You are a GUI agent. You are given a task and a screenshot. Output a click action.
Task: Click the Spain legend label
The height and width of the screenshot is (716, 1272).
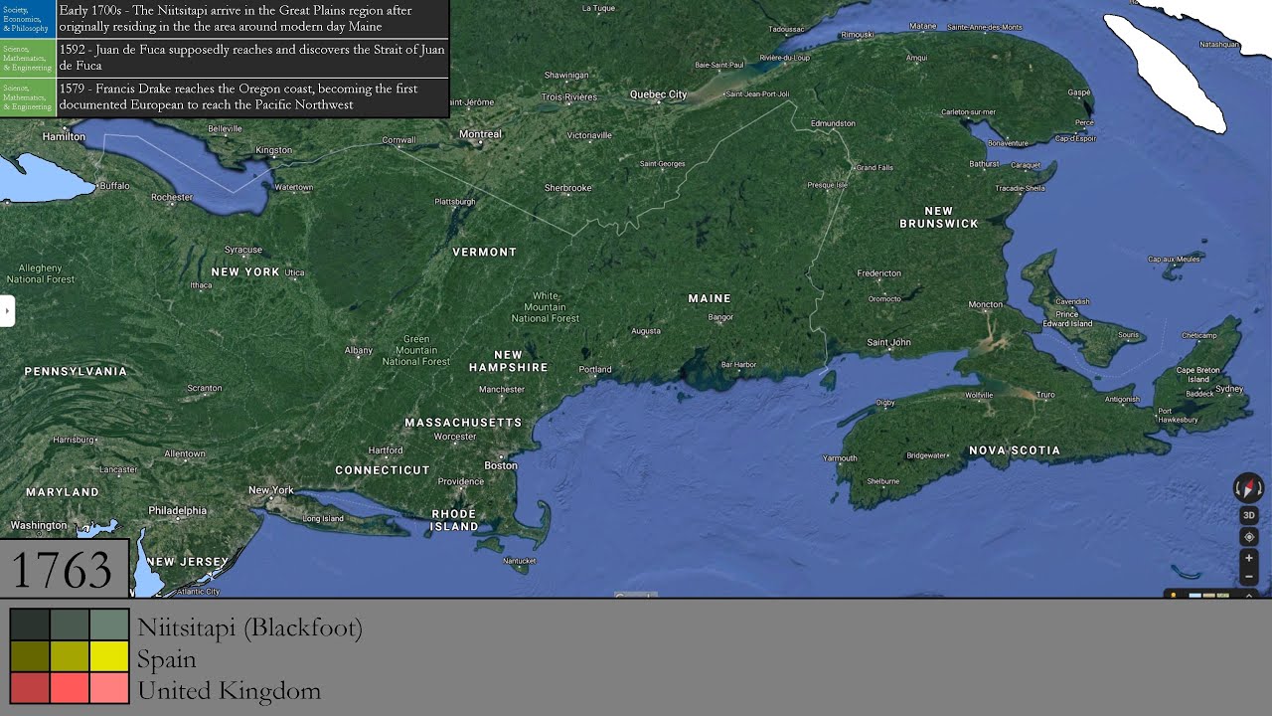point(167,659)
